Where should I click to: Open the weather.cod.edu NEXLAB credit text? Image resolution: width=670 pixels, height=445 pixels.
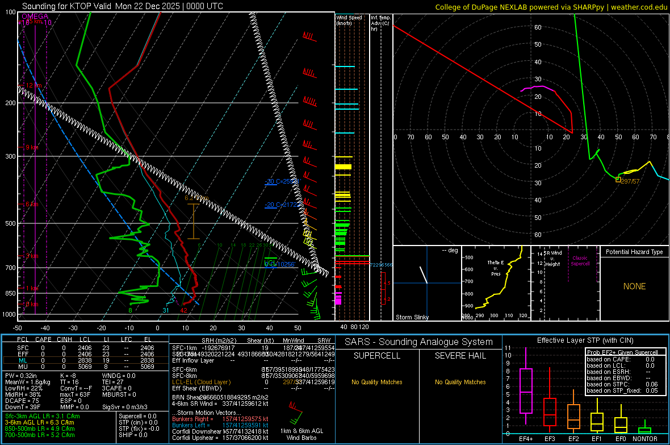point(551,7)
